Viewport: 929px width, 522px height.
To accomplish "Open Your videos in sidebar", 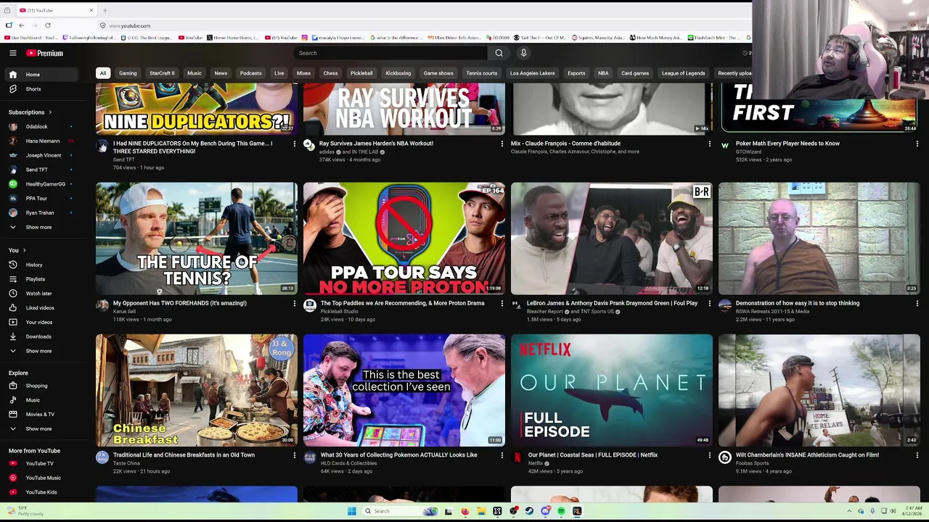I will tap(41, 322).
